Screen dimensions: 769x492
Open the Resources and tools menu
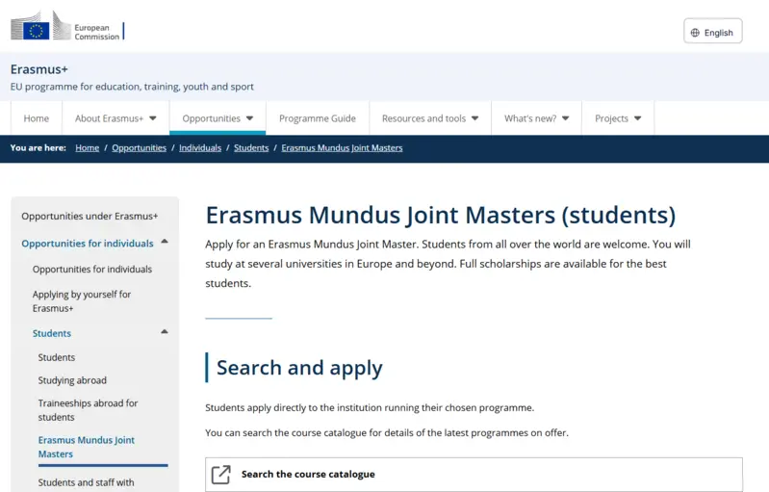coord(430,118)
